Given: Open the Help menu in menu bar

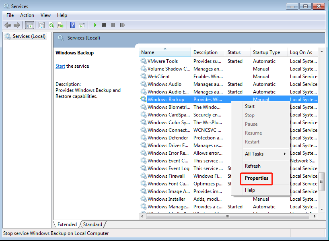Looking at the screenshot, I should 62,15.
